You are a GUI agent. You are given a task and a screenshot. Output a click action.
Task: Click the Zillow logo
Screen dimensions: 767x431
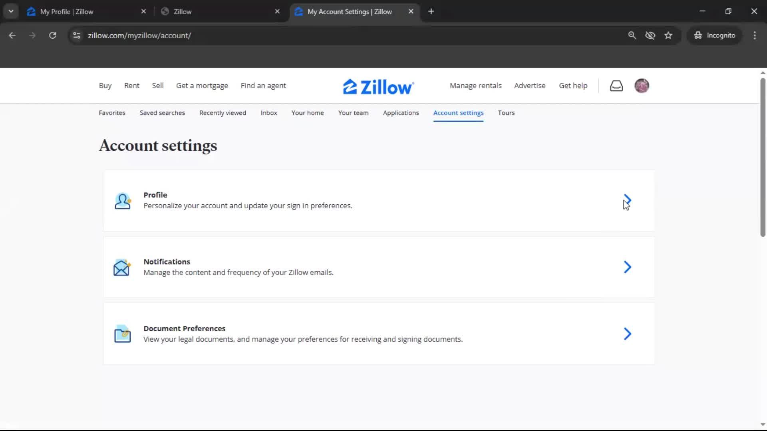point(378,86)
